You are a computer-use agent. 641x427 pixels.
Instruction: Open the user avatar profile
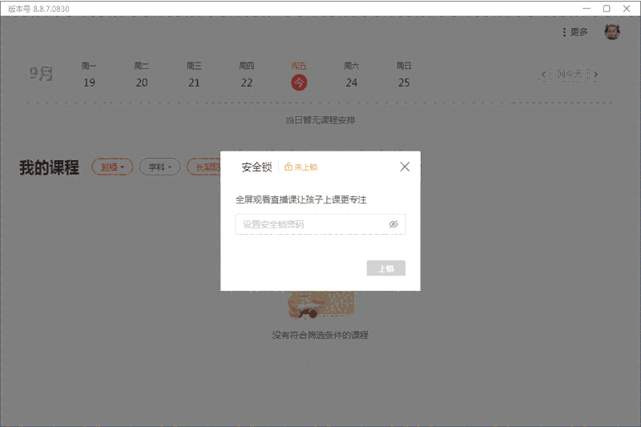[x=612, y=32]
